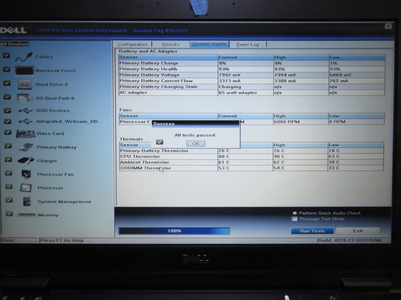Click the Success dialog title bar
This screenshot has width=401, height=300.
196,124
